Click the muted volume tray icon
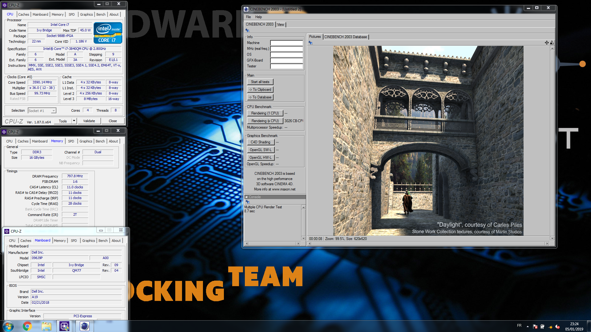Image resolution: width=591 pixels, height=332 pixels. [557, 326]
